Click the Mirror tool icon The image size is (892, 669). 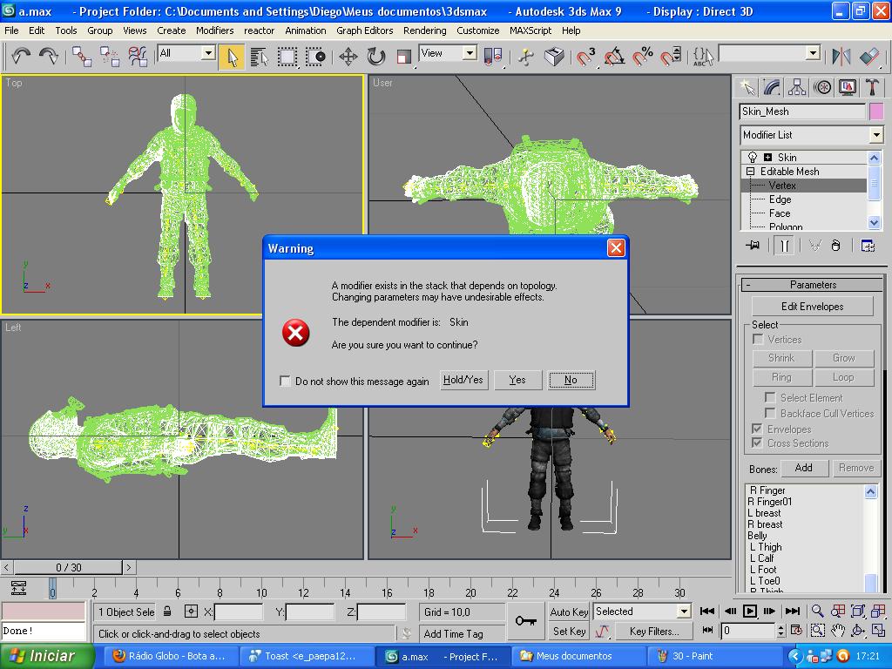tap(841, 57)
